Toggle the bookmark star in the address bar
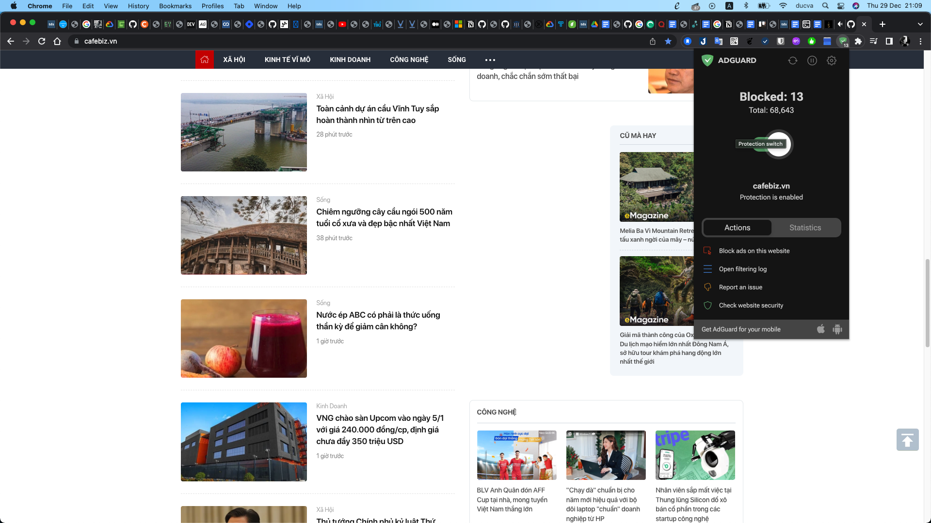 (x=669, y=42)
